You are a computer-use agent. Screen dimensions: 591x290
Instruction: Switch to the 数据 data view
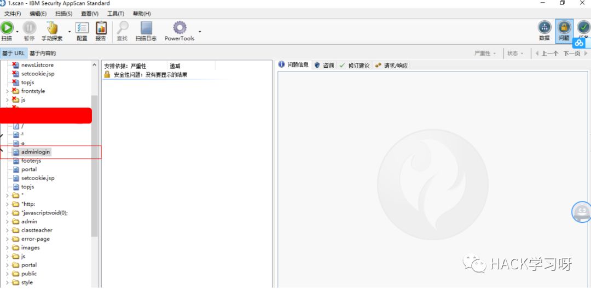(x=544, y=31)
